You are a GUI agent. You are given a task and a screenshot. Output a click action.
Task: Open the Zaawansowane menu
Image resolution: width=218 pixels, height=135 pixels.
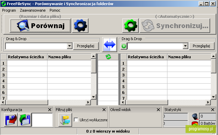coord(33,11)
